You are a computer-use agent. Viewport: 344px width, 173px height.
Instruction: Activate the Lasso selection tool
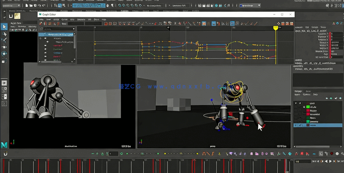(x=4, y=34)
